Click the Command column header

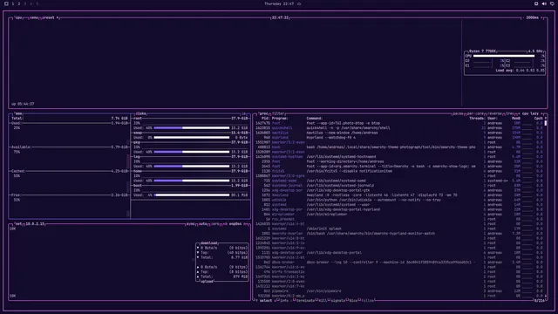(x=314, y=119)
